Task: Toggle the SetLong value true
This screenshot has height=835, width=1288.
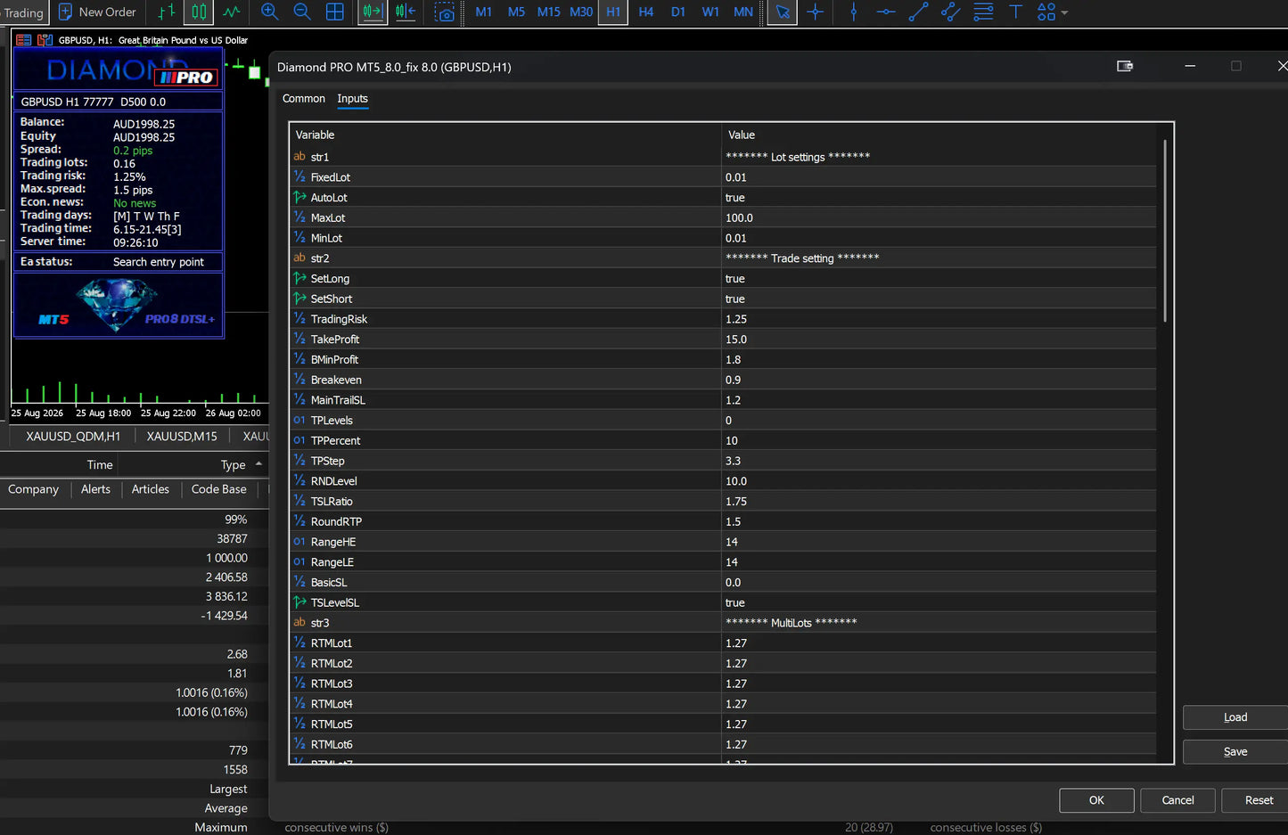Action: (939, 279)
